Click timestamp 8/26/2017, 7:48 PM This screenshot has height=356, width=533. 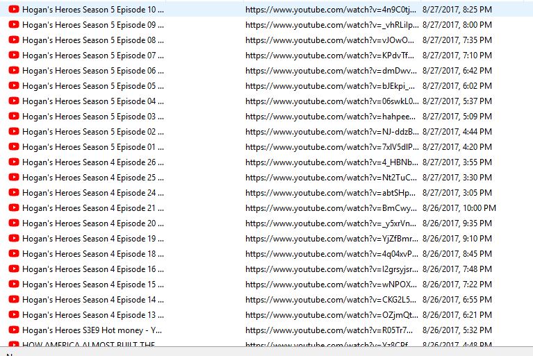coord(457,269)
